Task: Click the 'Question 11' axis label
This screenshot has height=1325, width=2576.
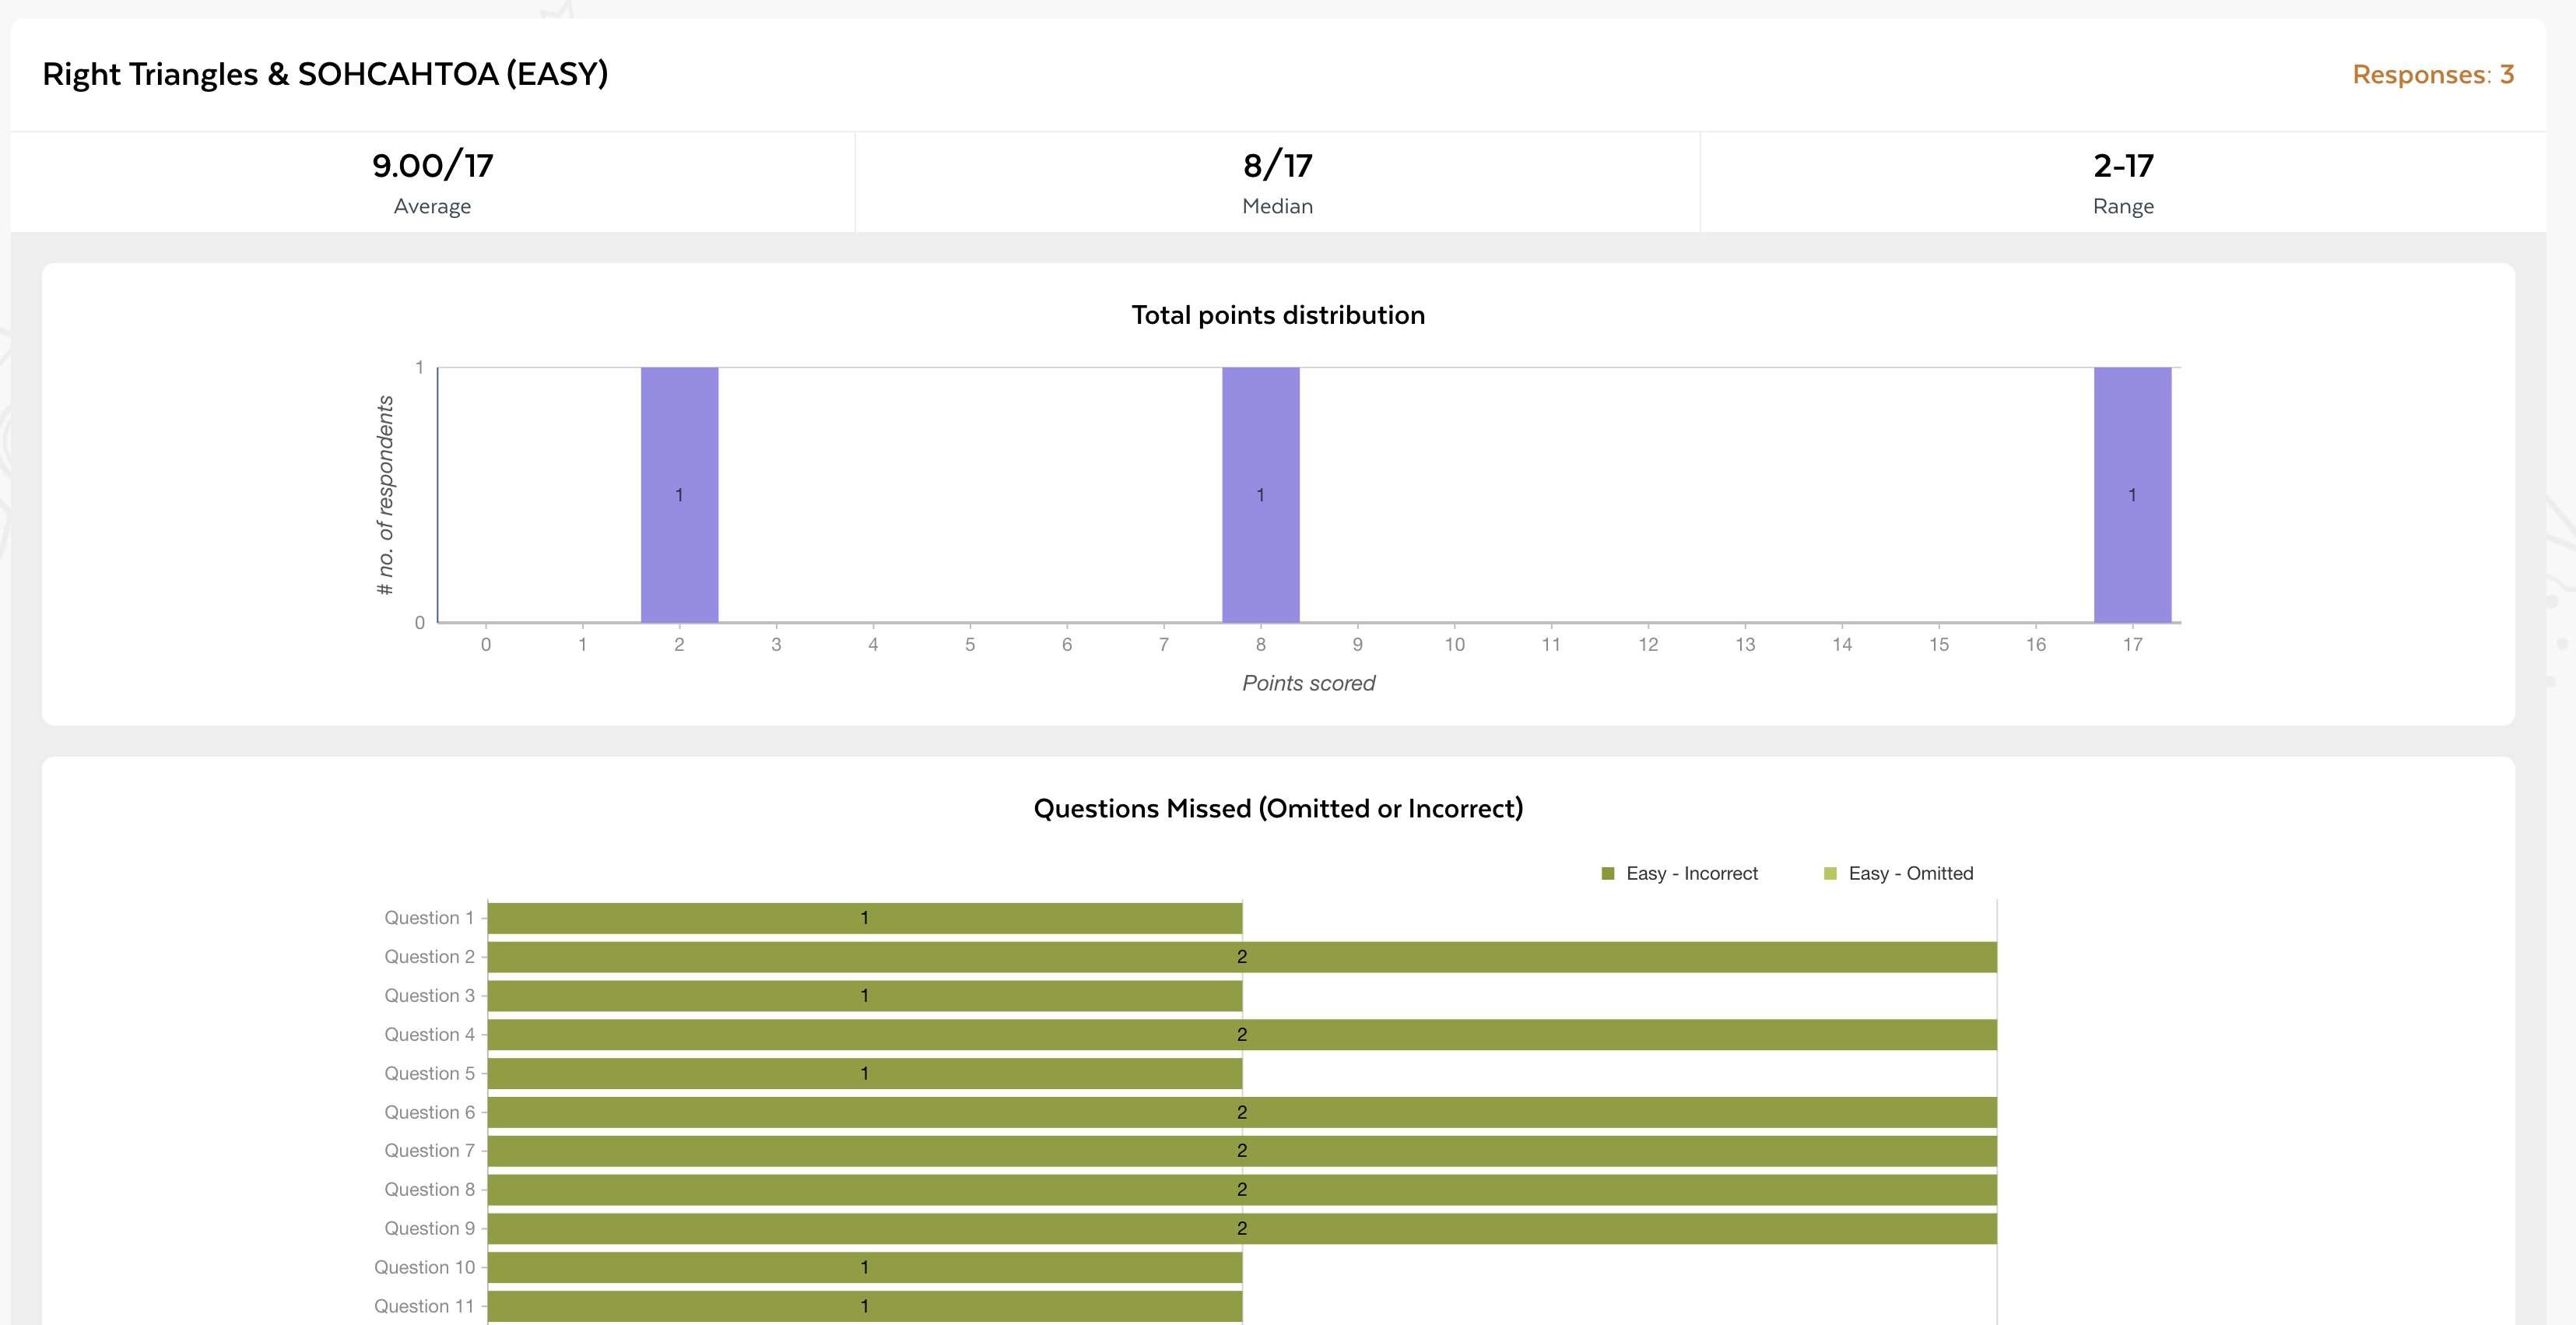Action: (424, 1306)
